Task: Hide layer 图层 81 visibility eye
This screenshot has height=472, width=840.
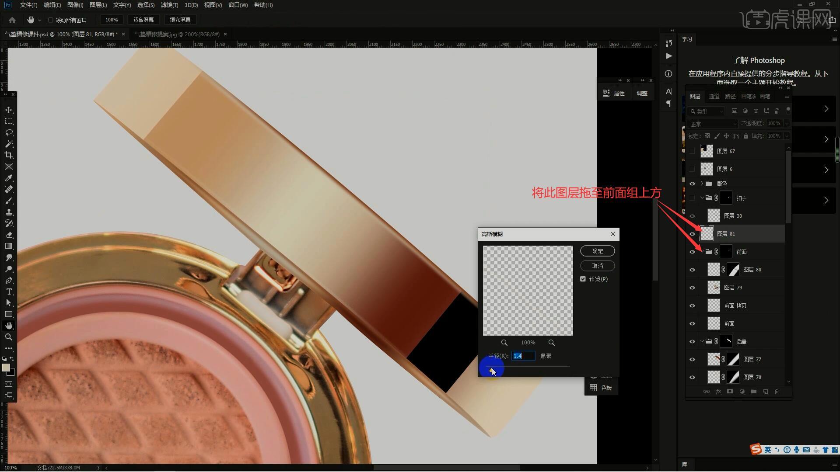Action: [692, 234]
